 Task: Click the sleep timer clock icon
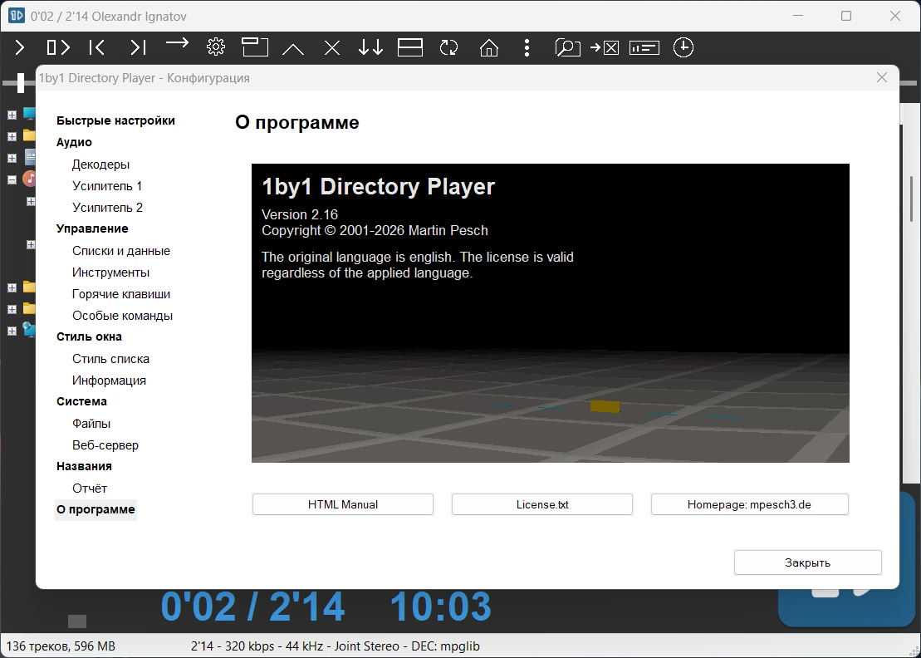pos(683,47)
